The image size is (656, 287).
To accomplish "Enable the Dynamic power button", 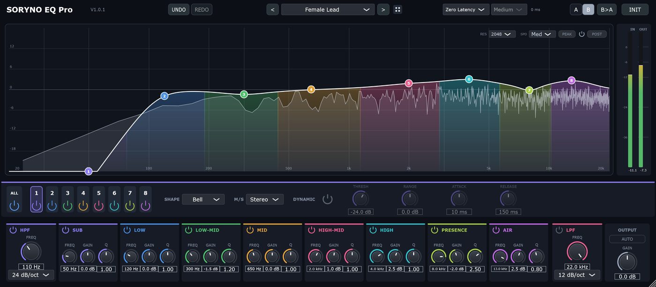I will click(328, 199).
